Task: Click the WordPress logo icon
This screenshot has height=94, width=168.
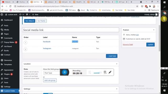Action: (x=2, y=15)
